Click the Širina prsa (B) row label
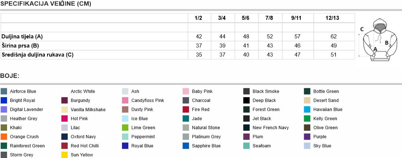The image size is (402, 158). pyautogui.click(x=20, y=46)
